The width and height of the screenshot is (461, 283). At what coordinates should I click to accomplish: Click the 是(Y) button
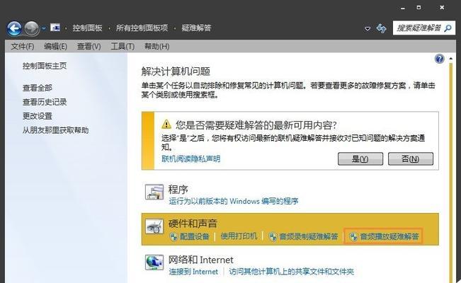pos(360,159)
